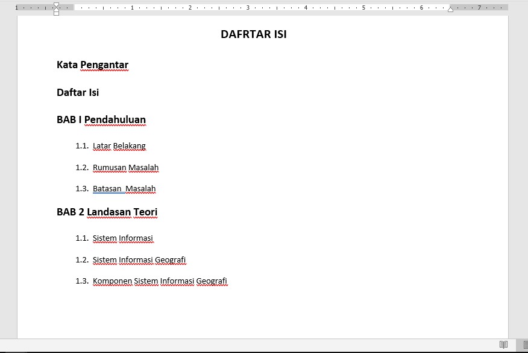528x353 pixels.
Task: Click the Komponen Sistem Informasi Geografi entry
Action: coord(160,281)
